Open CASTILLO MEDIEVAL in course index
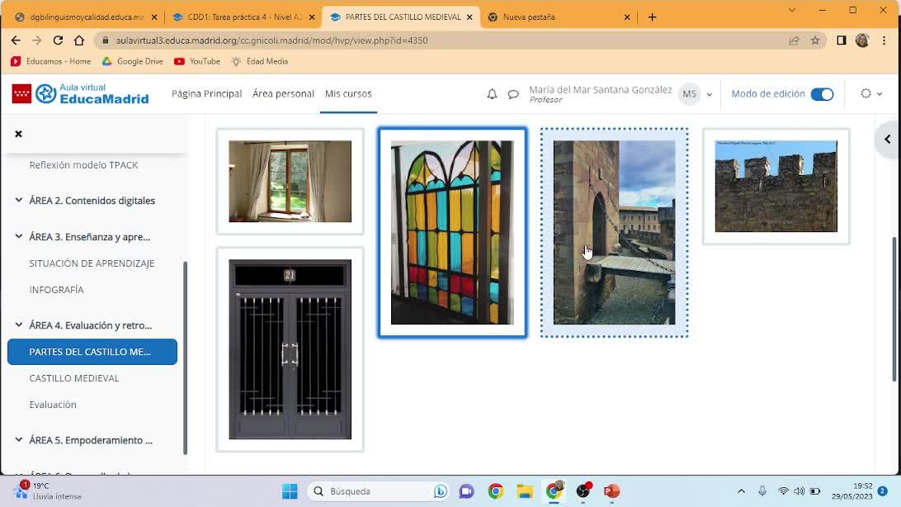901x507 pixels. 74,378
